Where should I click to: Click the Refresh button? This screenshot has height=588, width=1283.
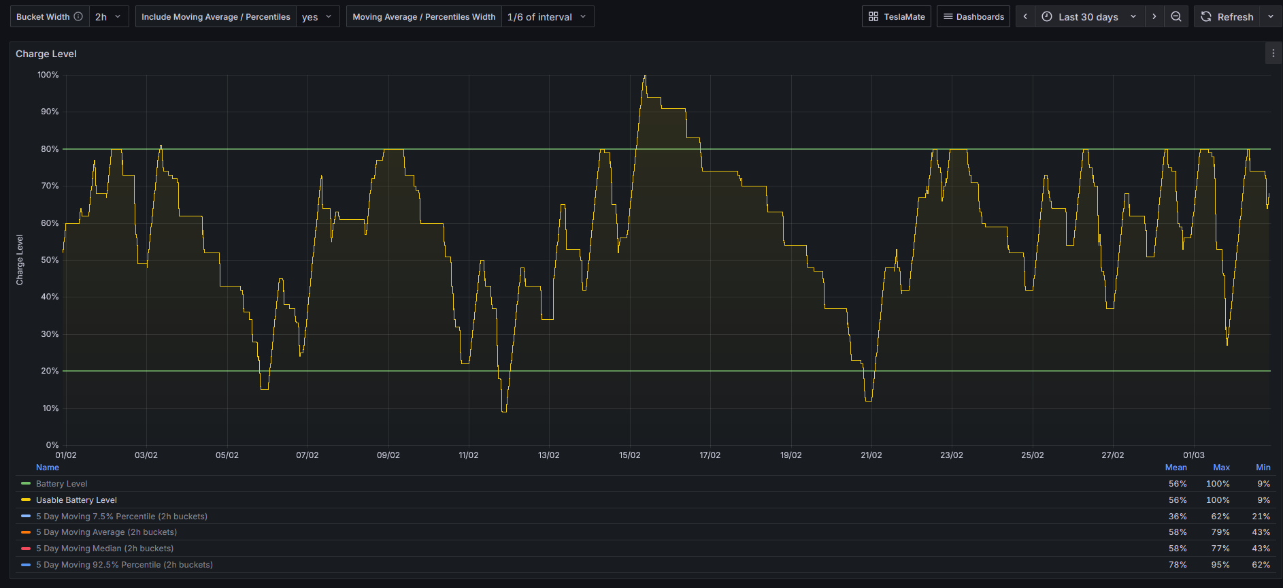(x=1227, y=16)
